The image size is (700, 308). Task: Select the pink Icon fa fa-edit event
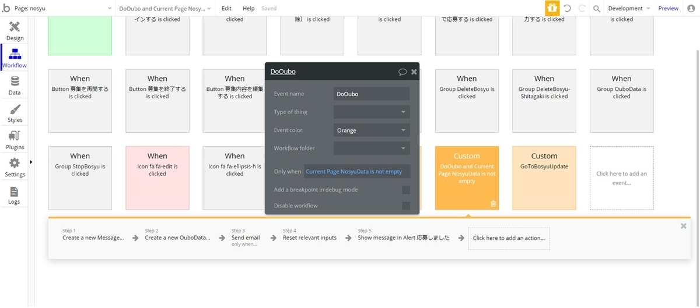click(157, 178)
